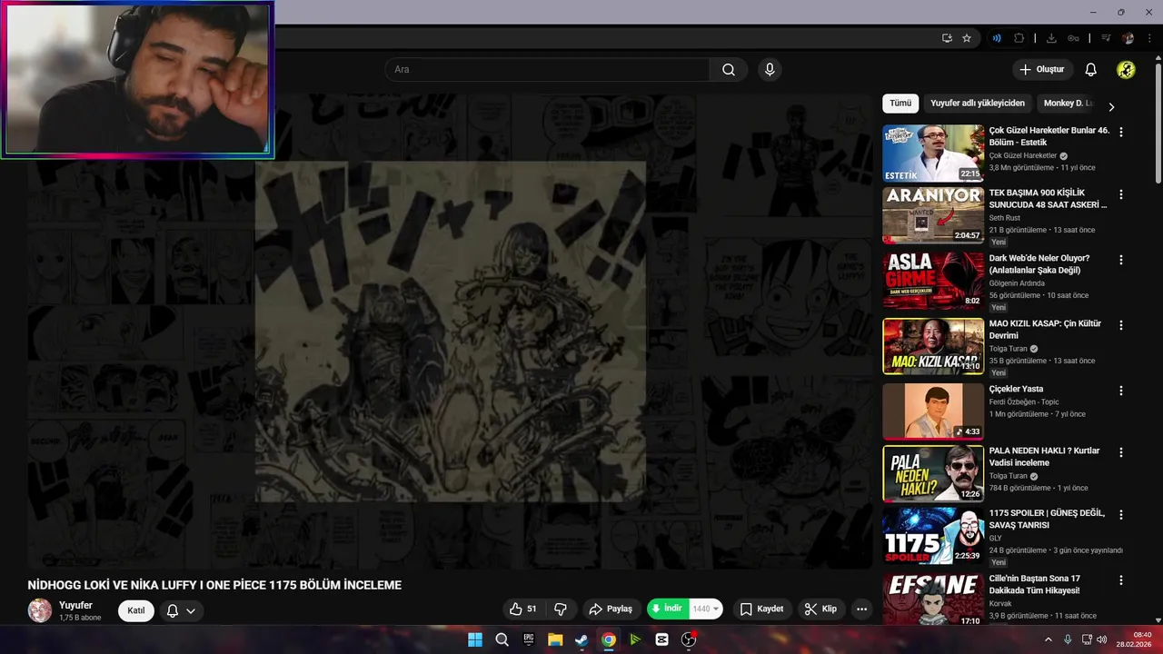Open Epic Games launcher from taskbar
1163x654 pixels.
coord(529,639)
